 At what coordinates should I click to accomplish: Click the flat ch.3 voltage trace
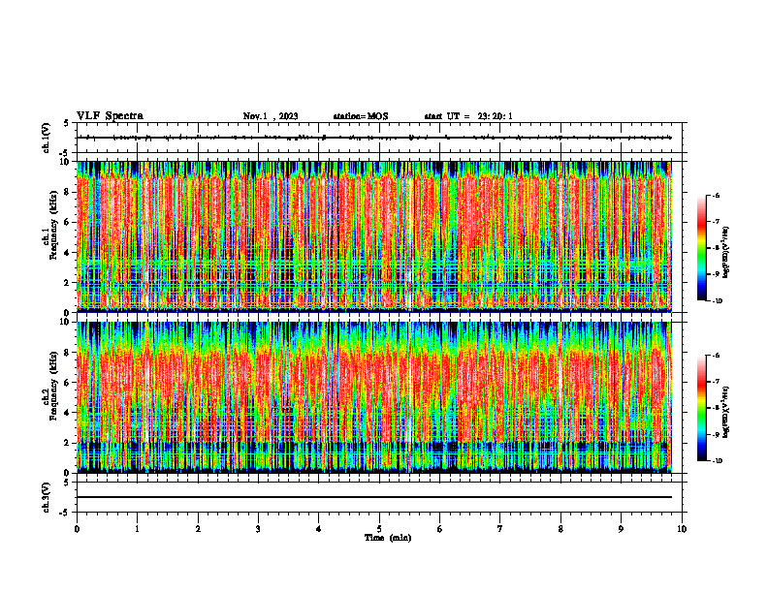pyautogui.click(x=374, y=497)
